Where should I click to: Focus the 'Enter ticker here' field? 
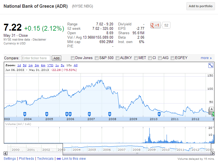tap(36, 58)
